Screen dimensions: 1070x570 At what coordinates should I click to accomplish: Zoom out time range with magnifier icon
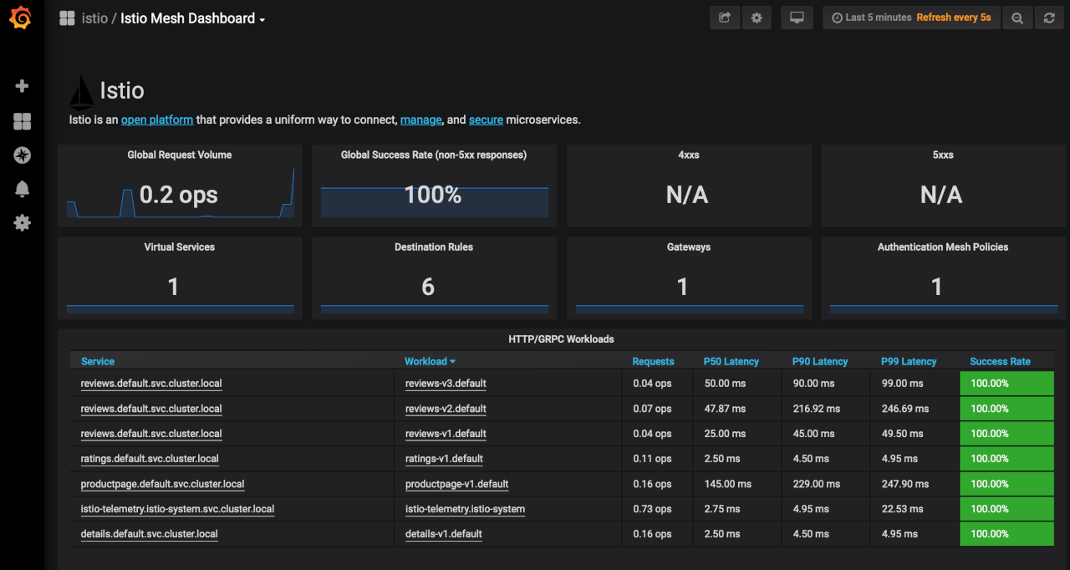coord(1017,17)
